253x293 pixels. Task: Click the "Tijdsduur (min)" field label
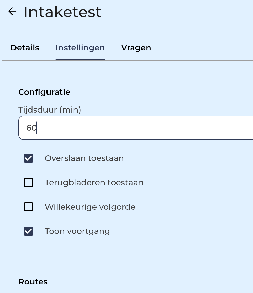(x=50, y=110)
